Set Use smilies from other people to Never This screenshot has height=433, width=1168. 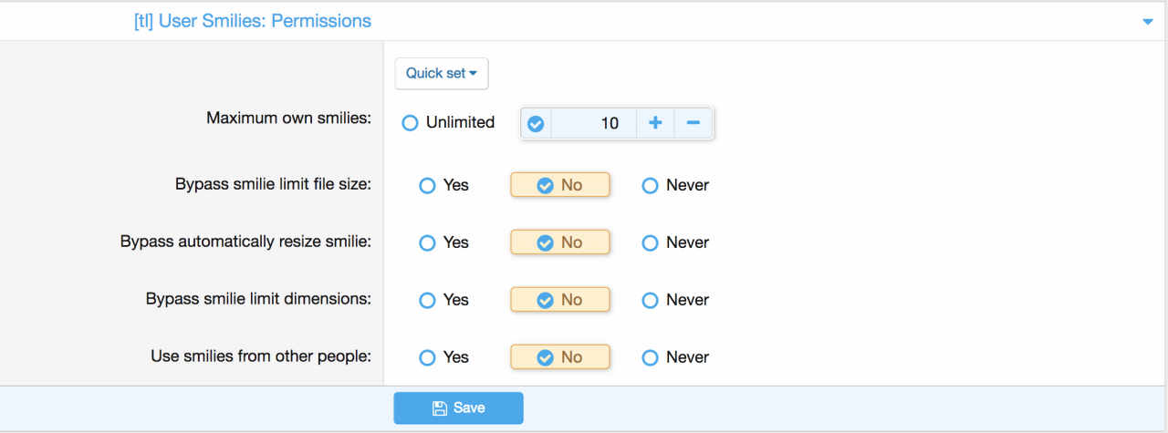click(x=650, y=358)
